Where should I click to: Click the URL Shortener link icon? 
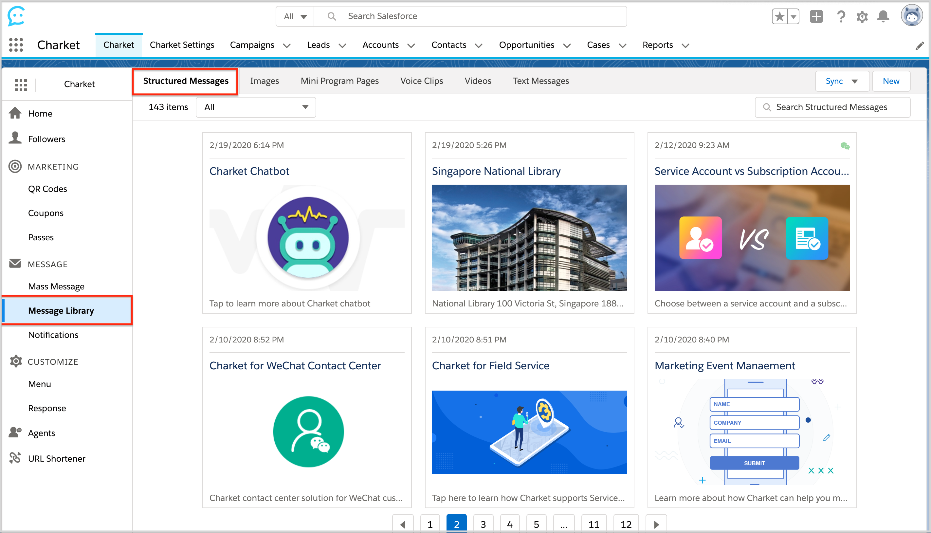15,458
